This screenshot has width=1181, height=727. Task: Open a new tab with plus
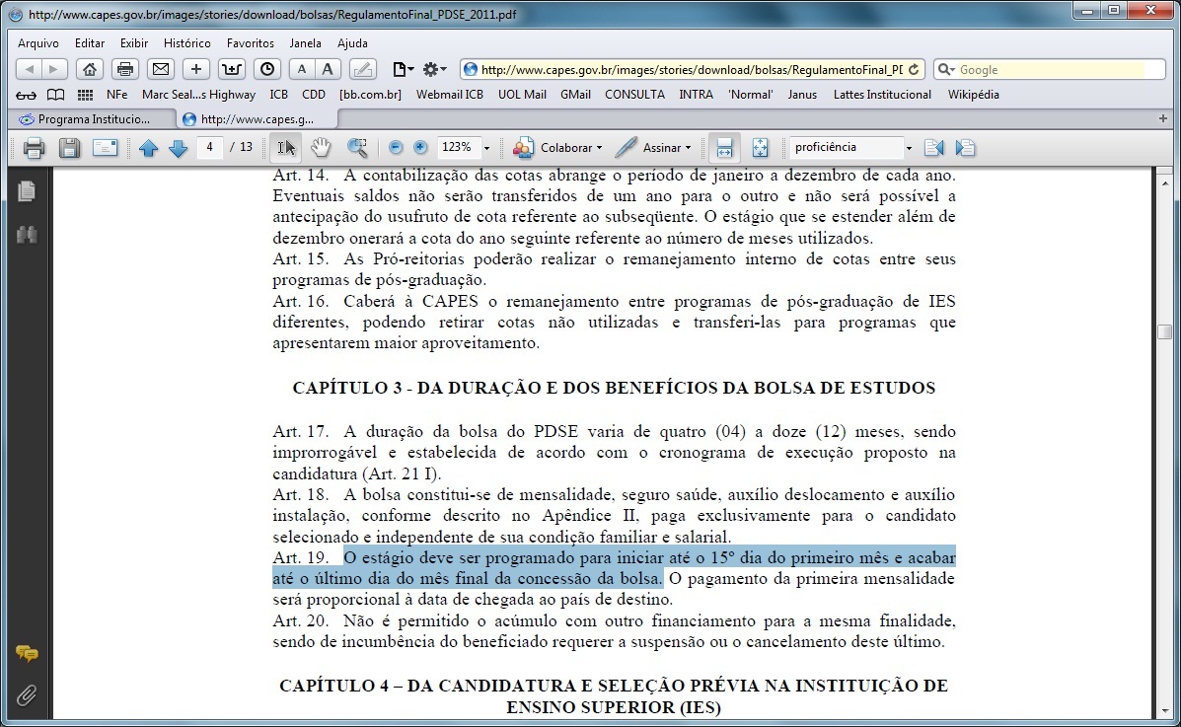pyautogui.click(x=1163, y=118)
